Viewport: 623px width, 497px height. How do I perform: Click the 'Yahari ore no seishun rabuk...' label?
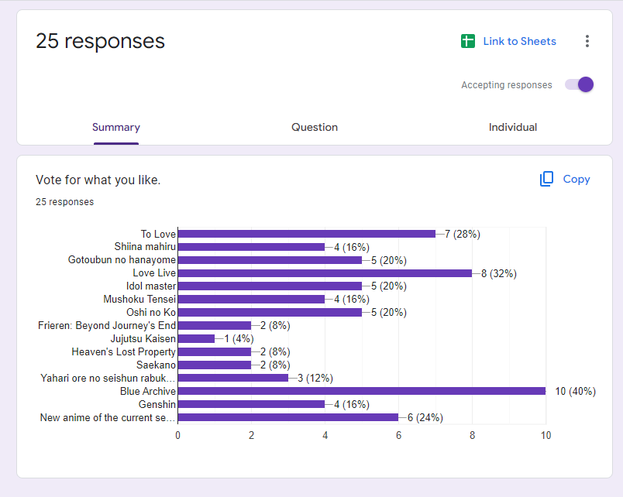point(108,378)
